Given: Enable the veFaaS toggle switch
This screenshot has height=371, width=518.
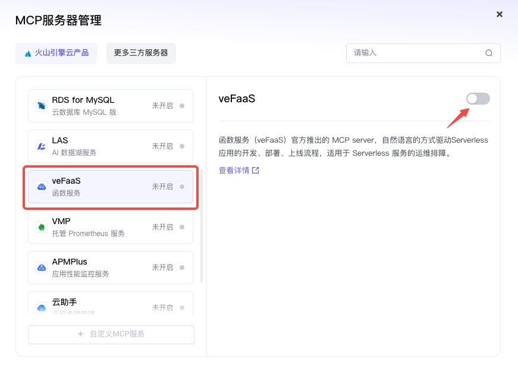Looking at the screenshot, I should tap(478, 99).
